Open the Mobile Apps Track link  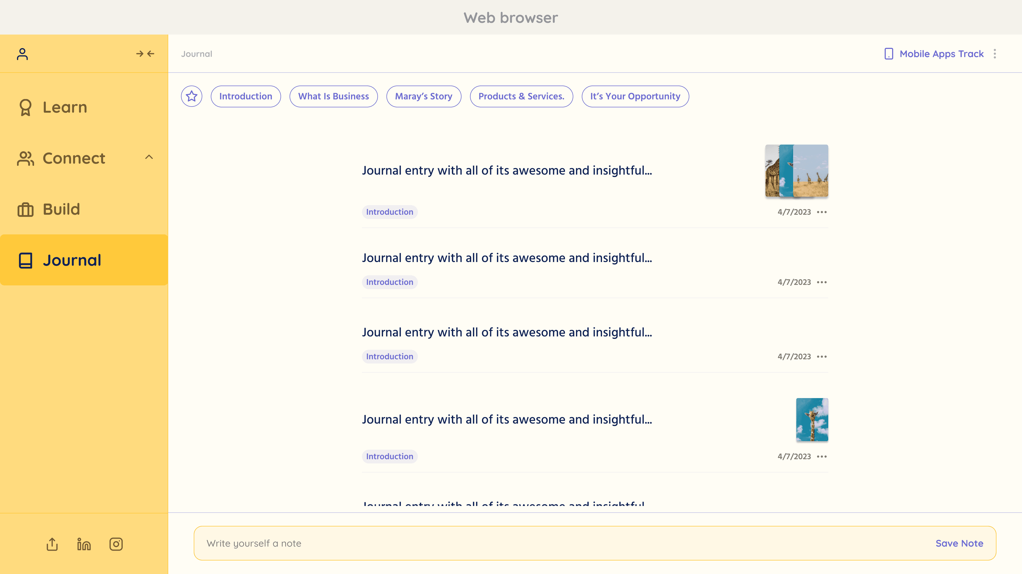tap(941, 54)
